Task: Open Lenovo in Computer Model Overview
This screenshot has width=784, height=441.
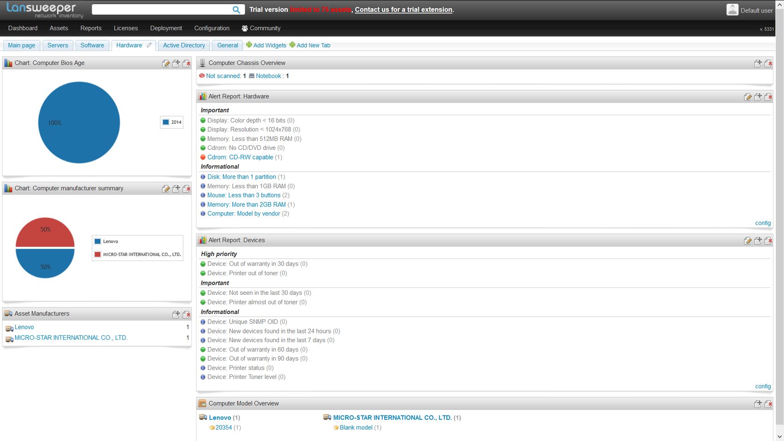Action: [x=220, y=418]
